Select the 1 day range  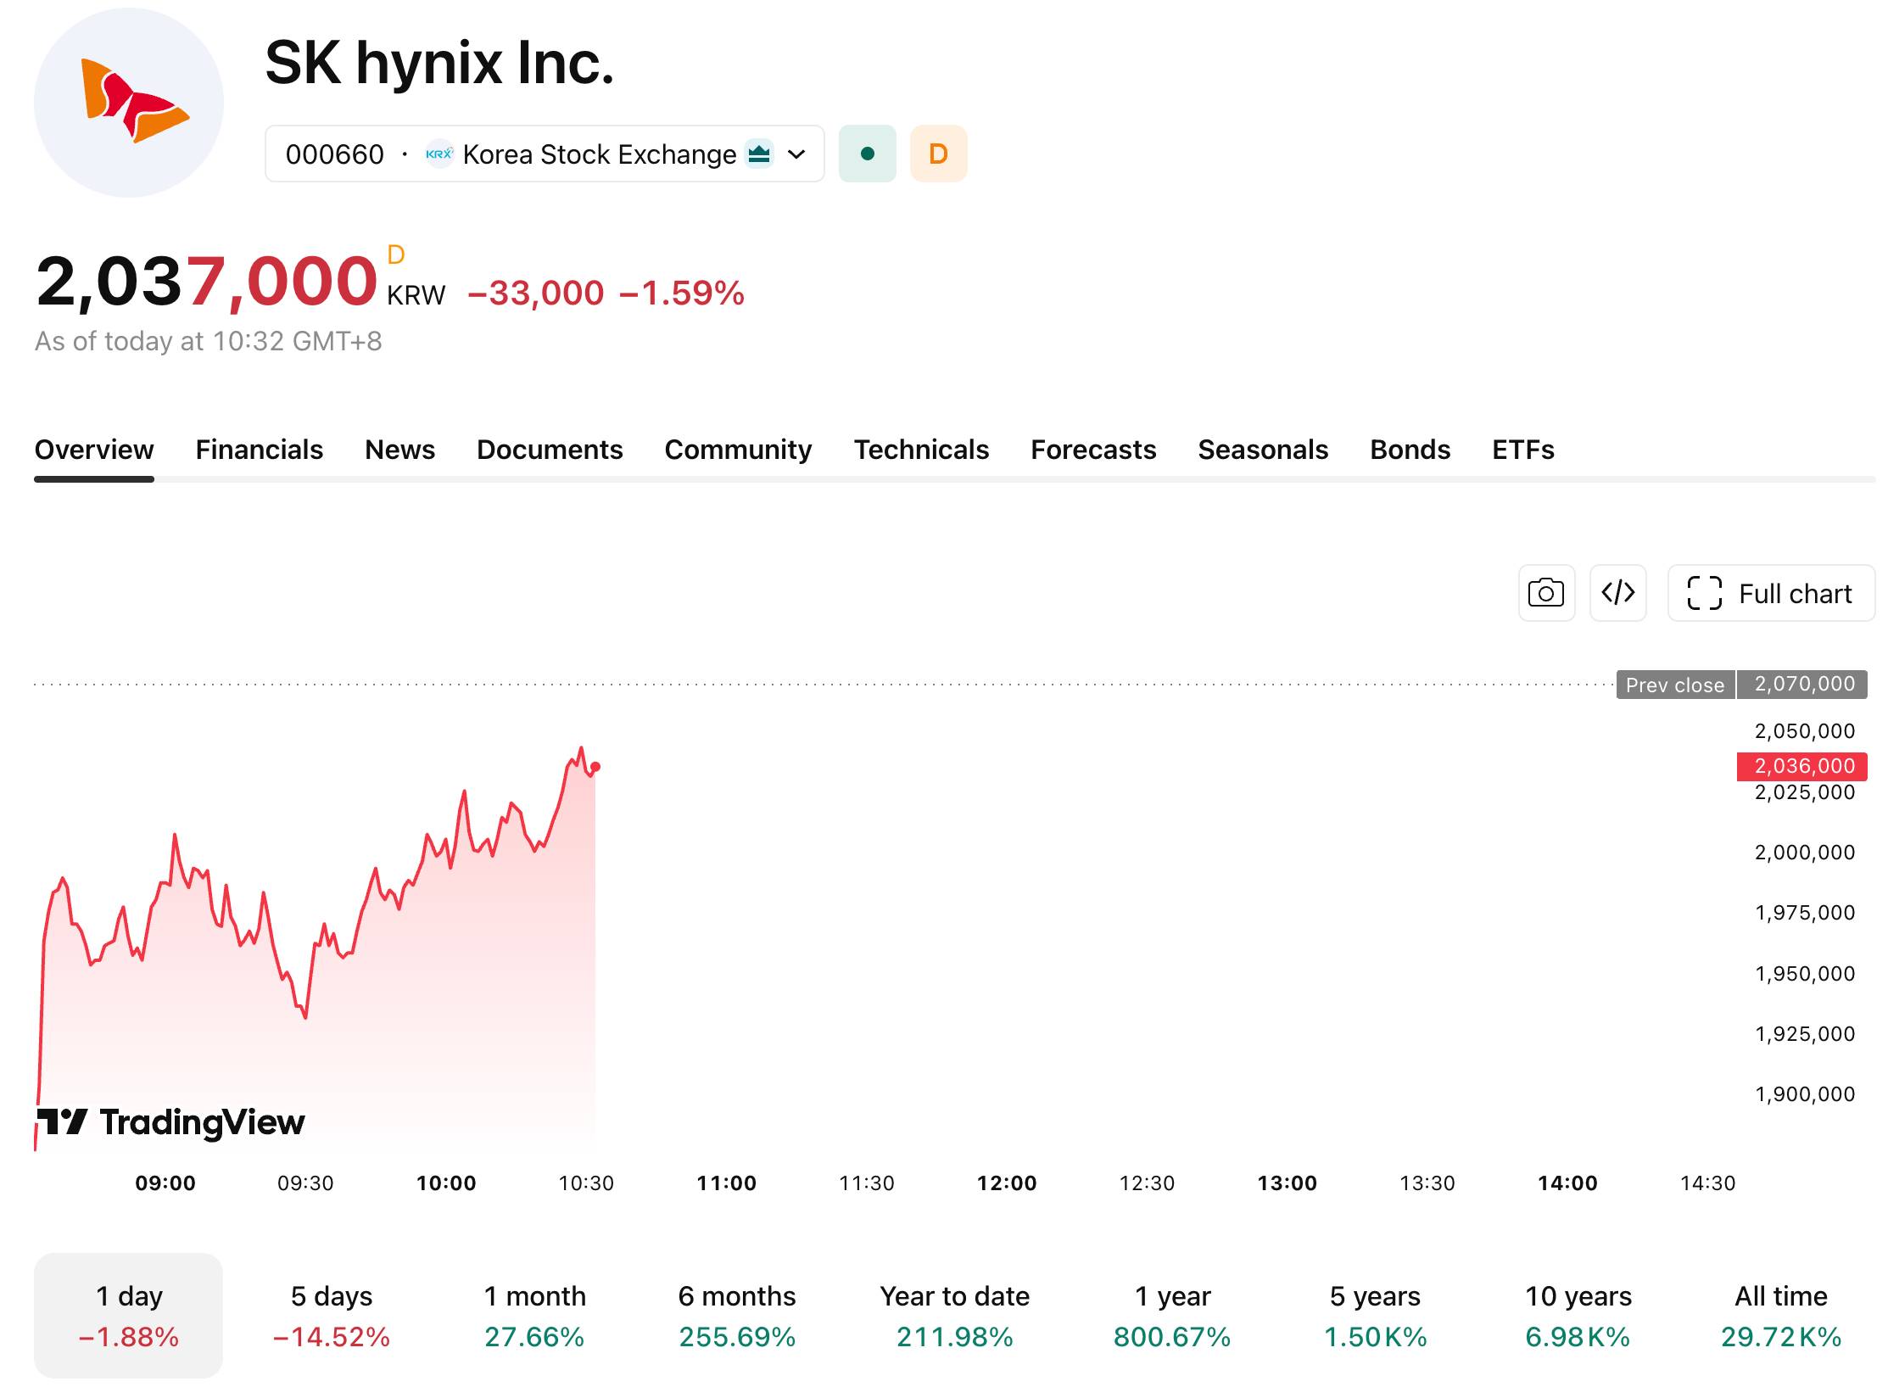click(x=128, y=1316)
